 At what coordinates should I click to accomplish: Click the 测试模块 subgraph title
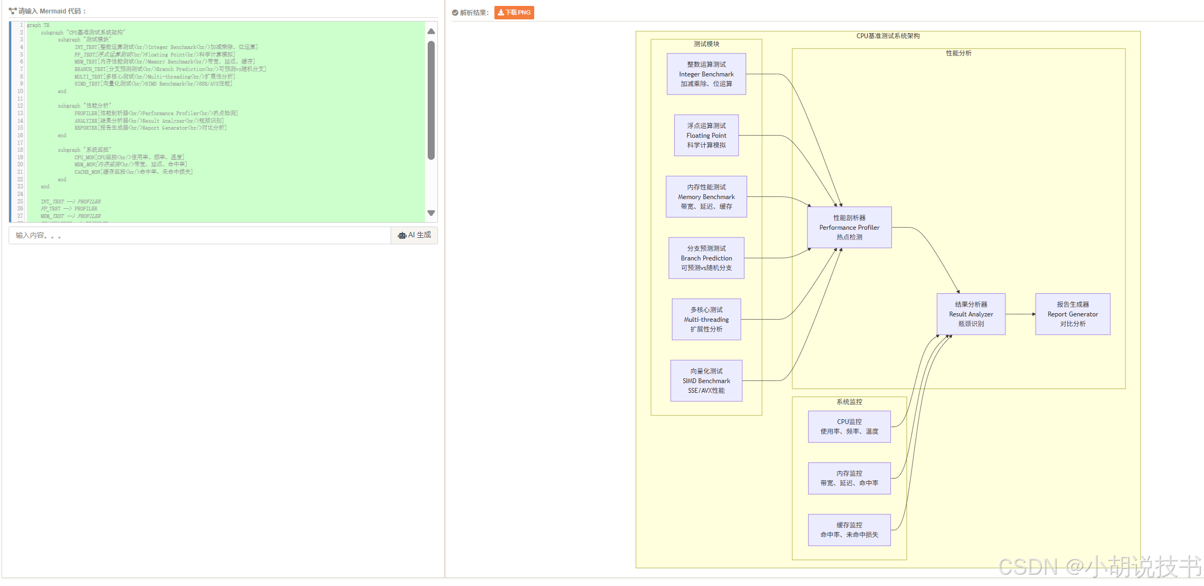tap(706, 44)
